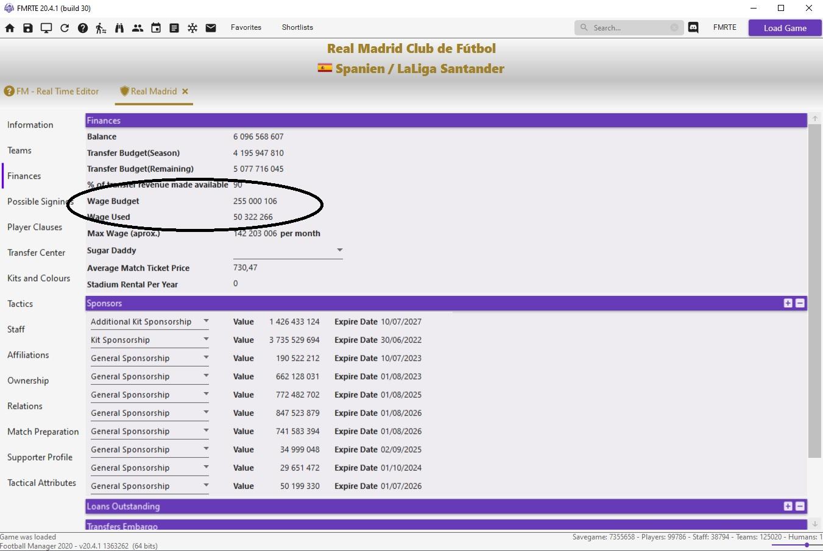
Task: Open the Transfer Center section
Action: click(37, 253)
